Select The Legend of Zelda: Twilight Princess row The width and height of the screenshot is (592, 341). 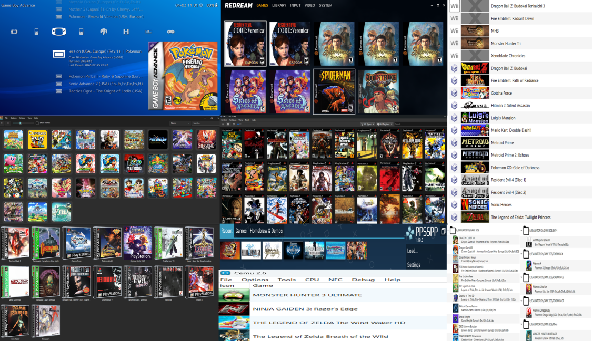point(520,217)
